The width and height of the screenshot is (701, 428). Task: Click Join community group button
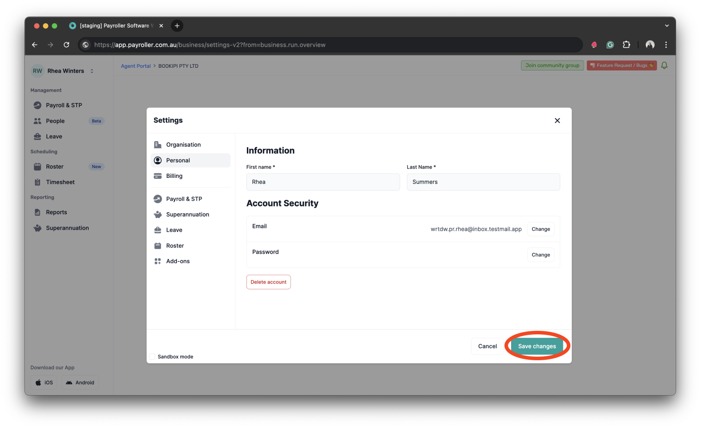tap(552, 66)
